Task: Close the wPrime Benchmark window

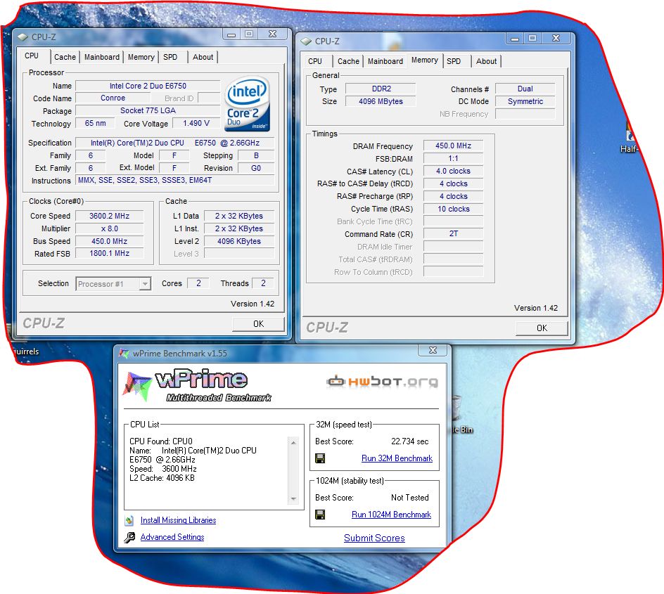Action: click(433, 350)
